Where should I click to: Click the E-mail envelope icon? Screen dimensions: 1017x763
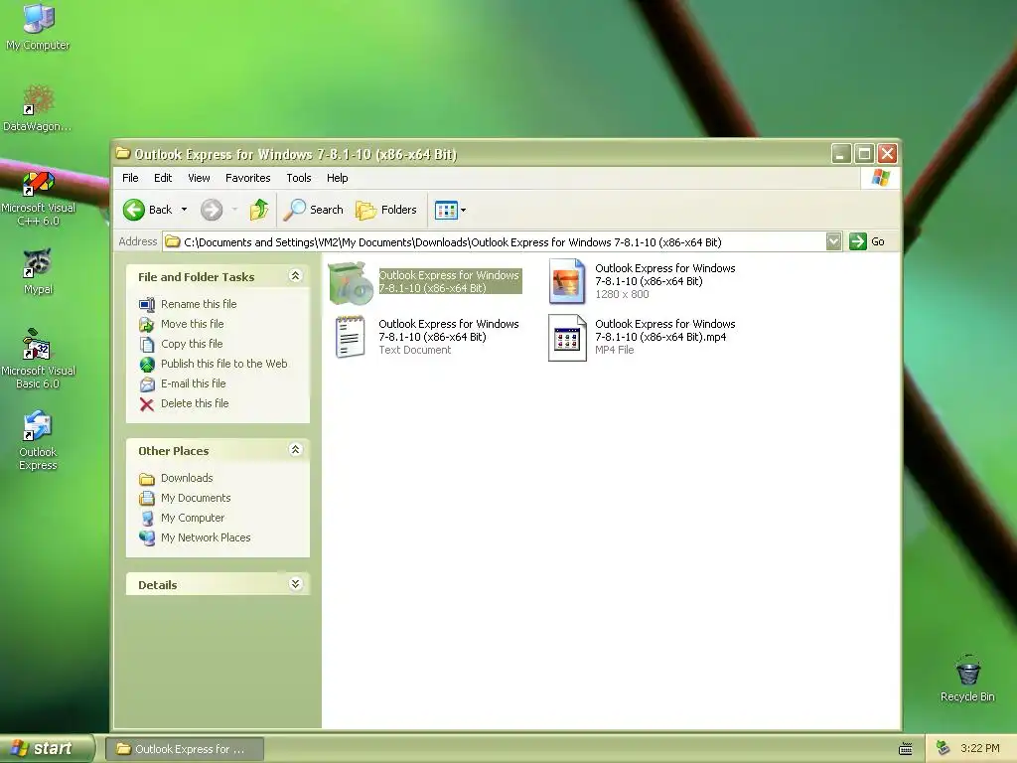coord(147,384)
